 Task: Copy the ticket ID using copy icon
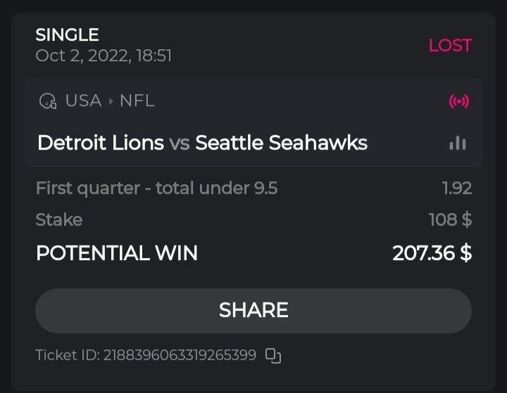tap(273, 356)
